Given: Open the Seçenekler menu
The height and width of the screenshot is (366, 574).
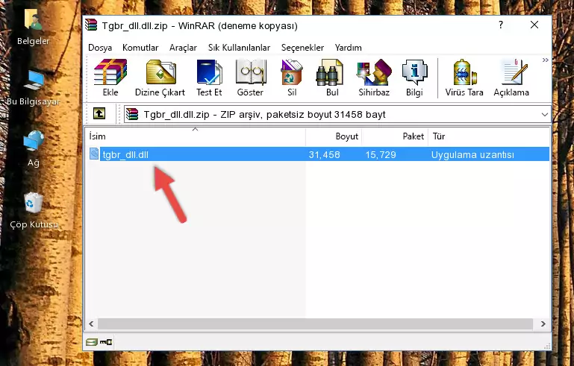Looking at the screenshot, I should [302, 48].
